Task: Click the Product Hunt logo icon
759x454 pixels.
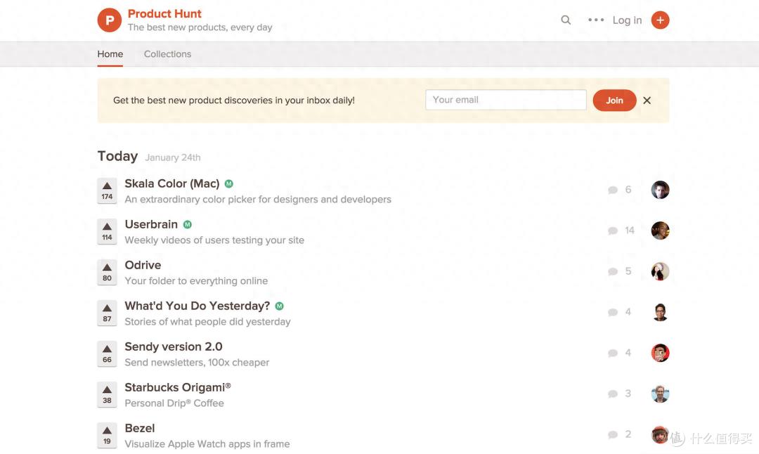Action: (x=110, y=20)
